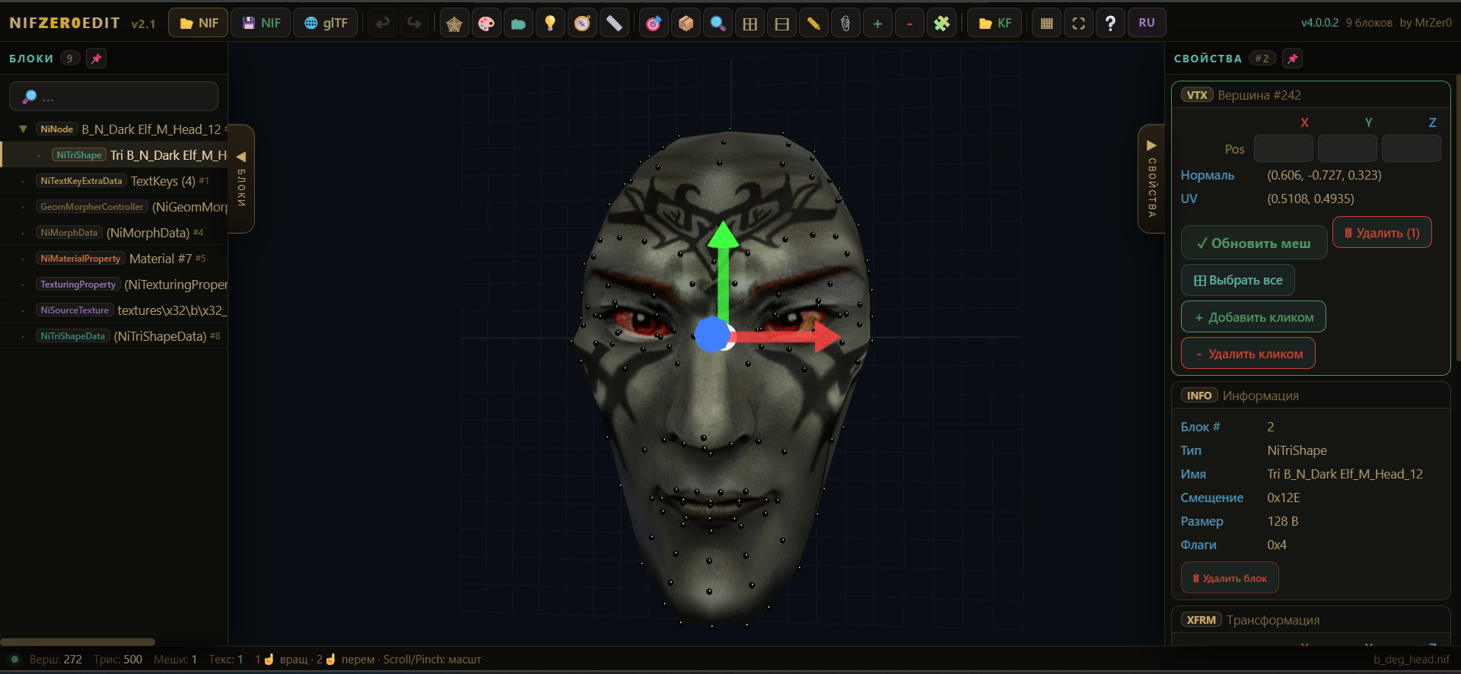
Task: Click the green puzzle piece icon
Action: (x=941, y=24)
